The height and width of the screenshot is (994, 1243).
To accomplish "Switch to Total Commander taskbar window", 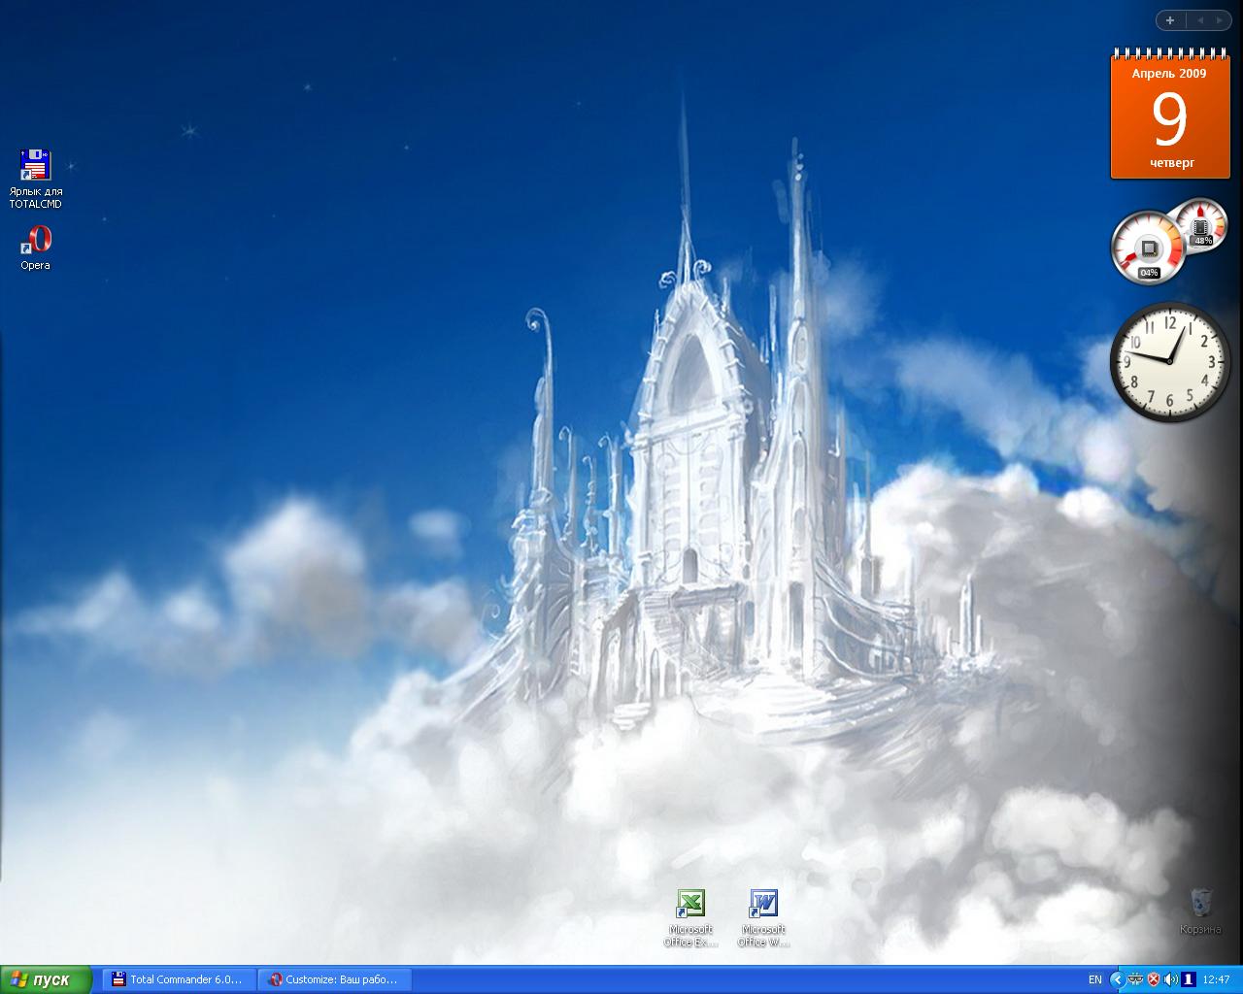I will click(x=179, y=979).
